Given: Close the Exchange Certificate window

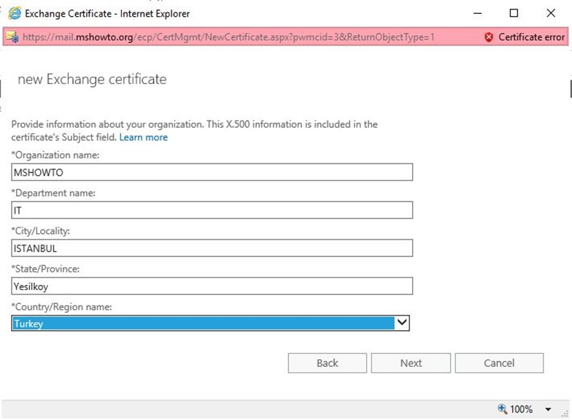Looking at the screenshot, I should coord(551,13).
